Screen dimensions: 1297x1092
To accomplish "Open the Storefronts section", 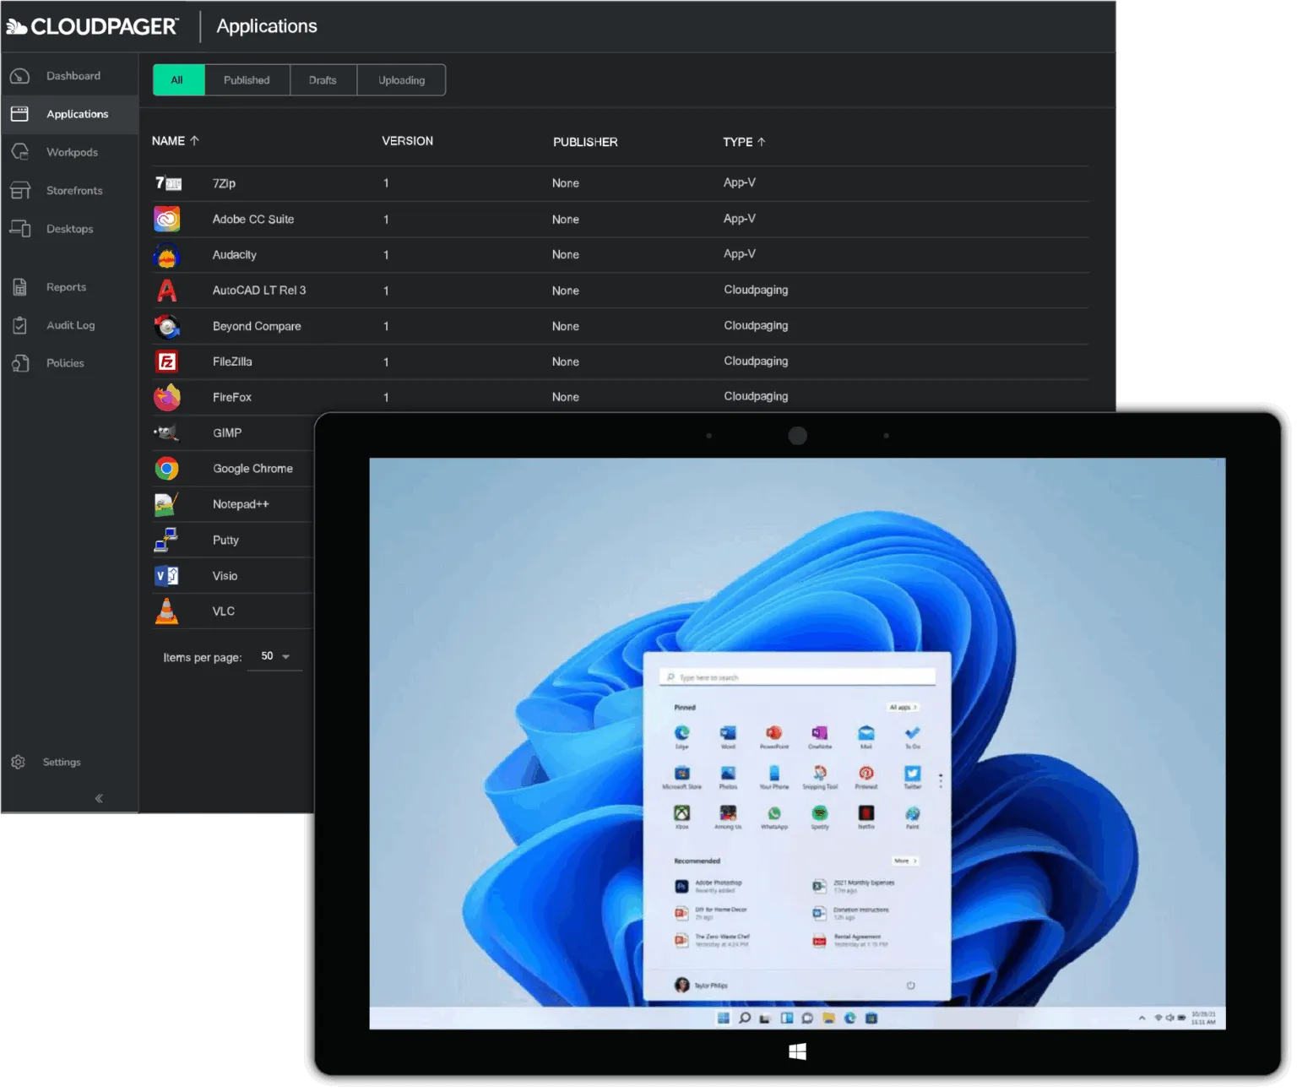I will tap(74, 190).
